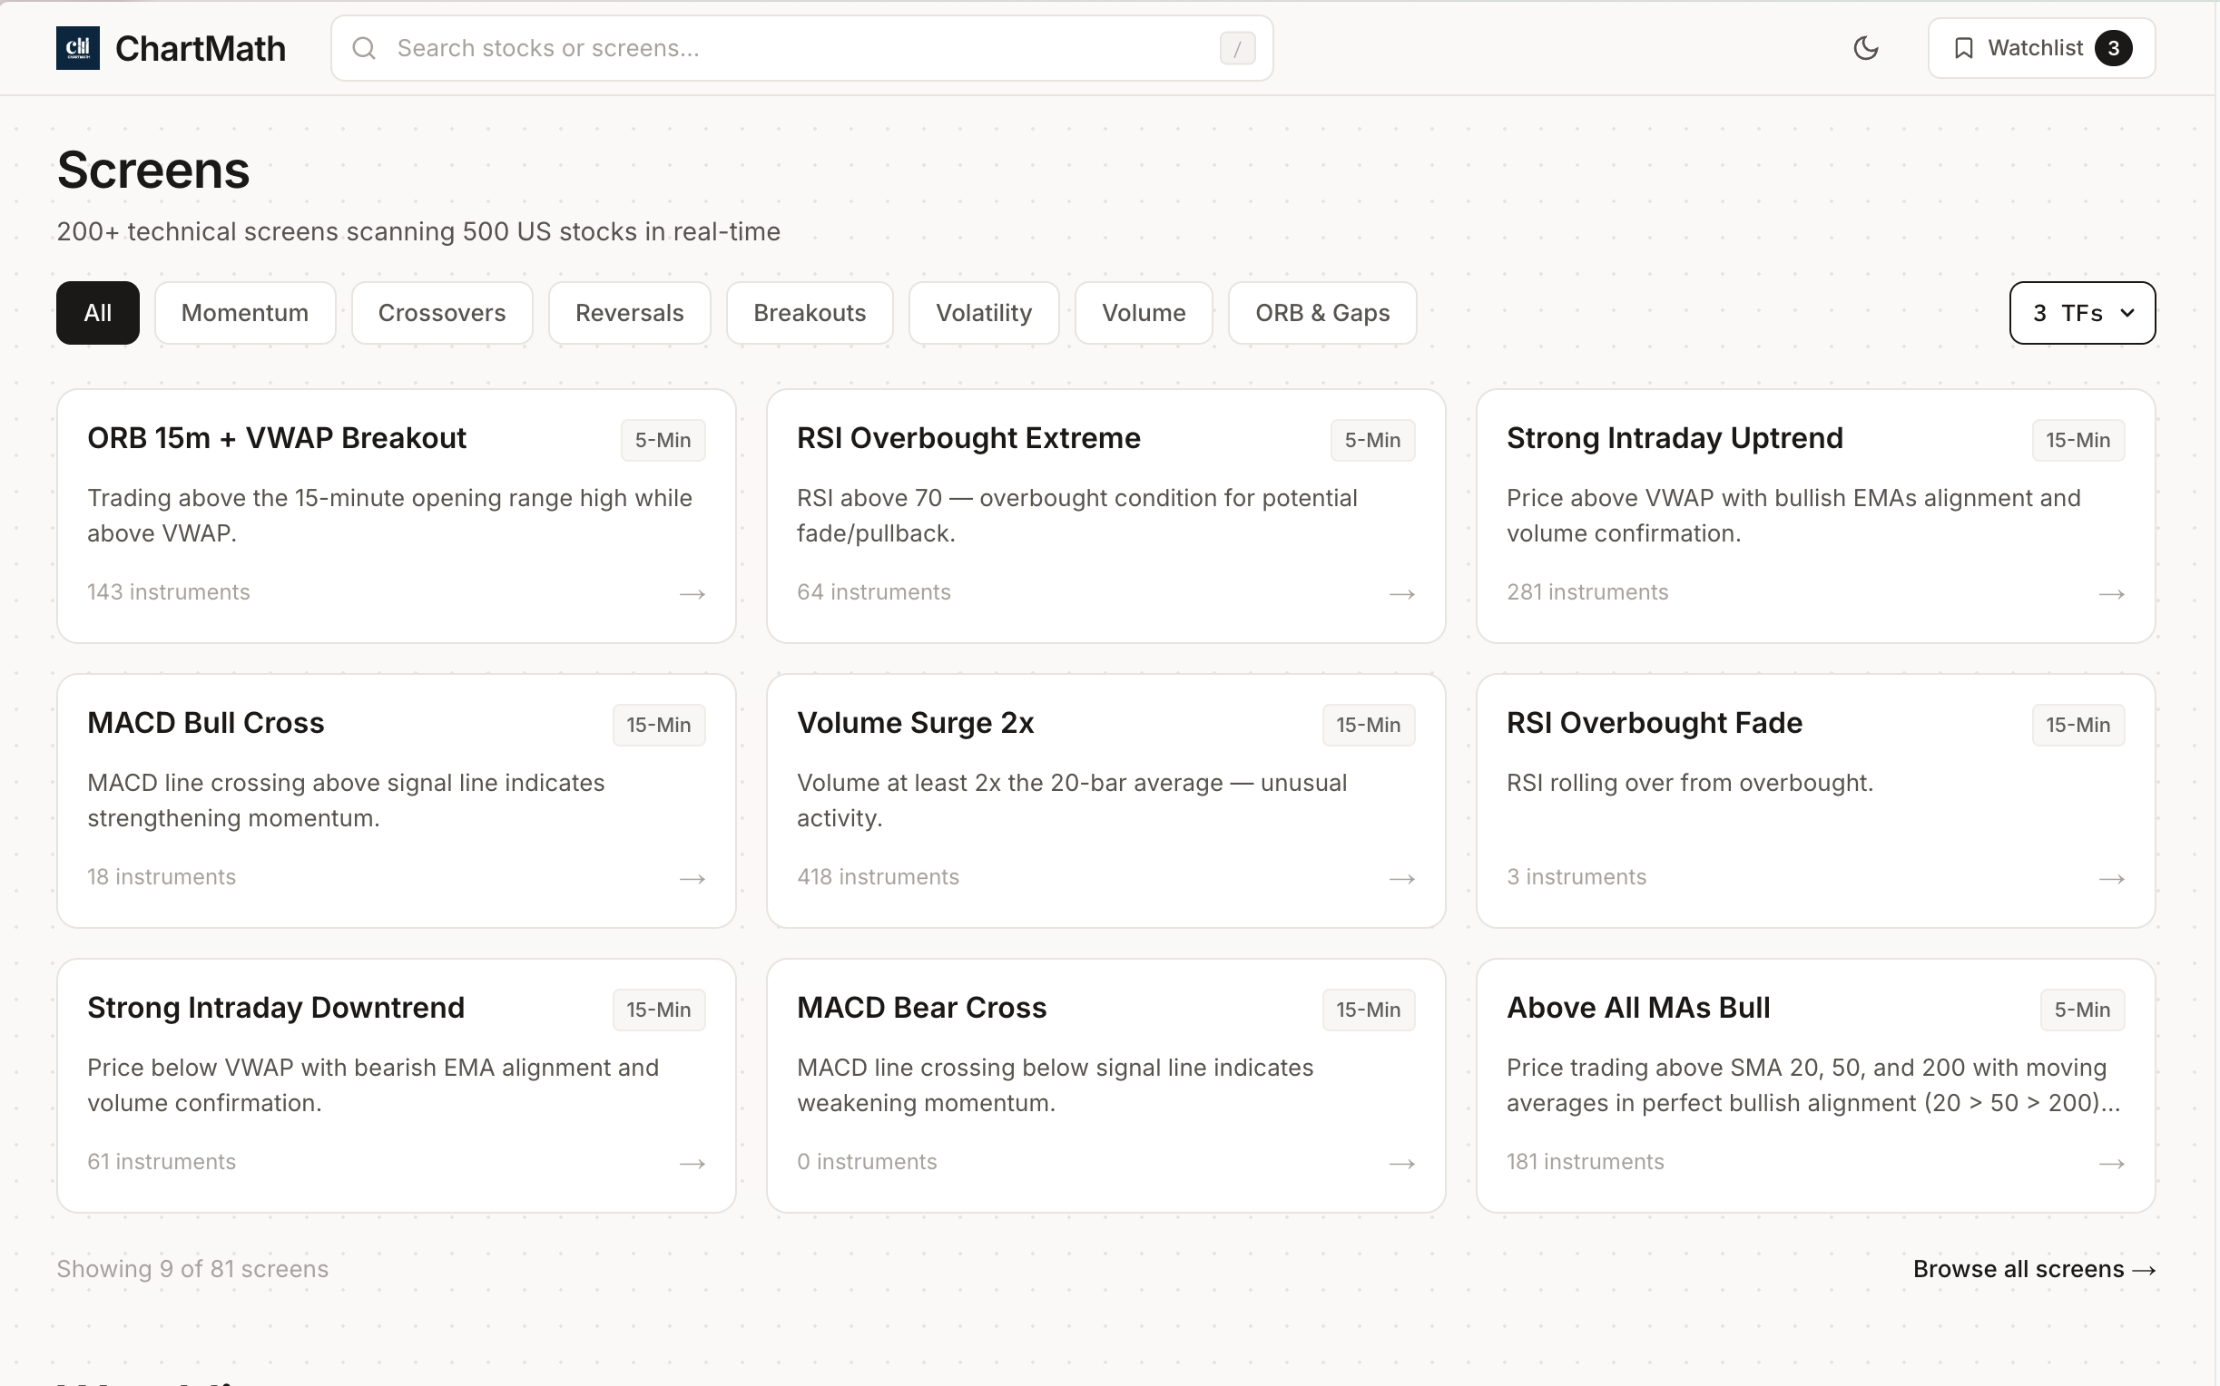Click the search magnifier icon
Image resolution: width=2220 pixels, height=1386 pixels.
point(364,48)
